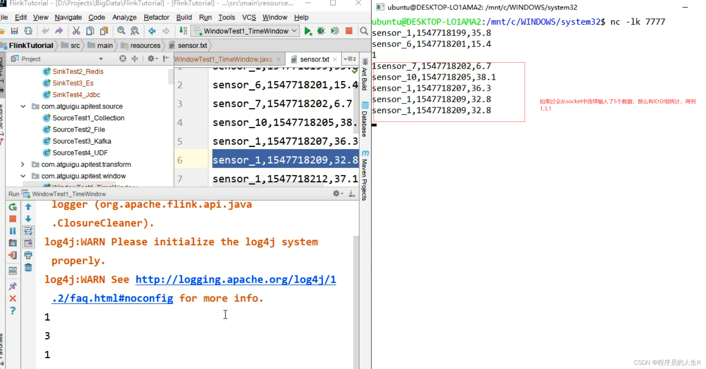Click the Print console output icon
This screenshot has width=706, height=369.
coord(28,255)
